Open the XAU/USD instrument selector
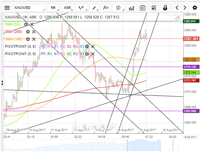Image resolution: width=200 pixels, height=152 pixels. click(29, 8)
